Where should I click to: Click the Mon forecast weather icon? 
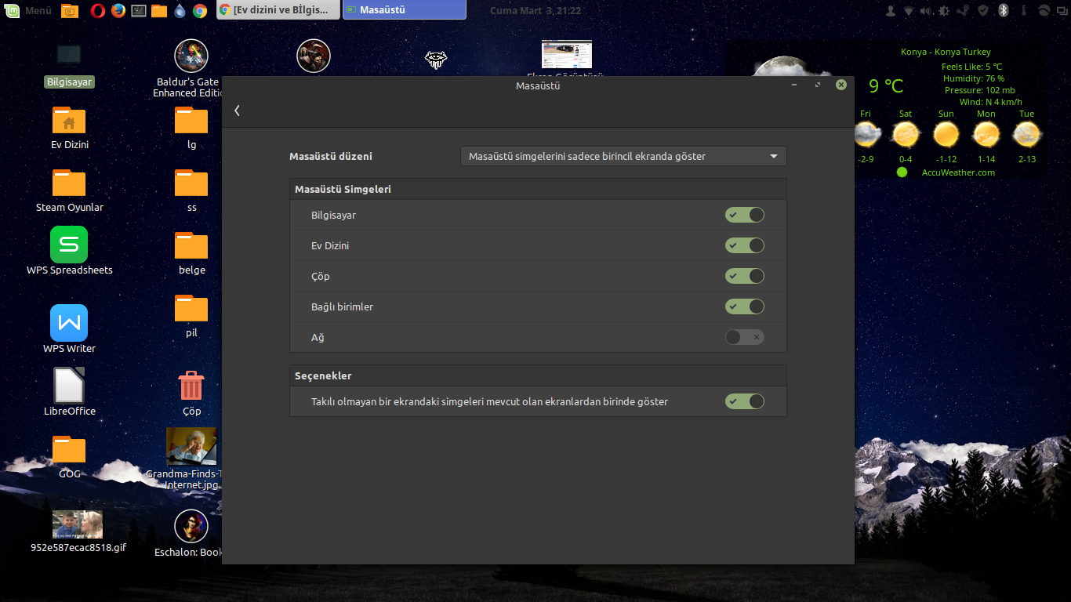[986, 135]
